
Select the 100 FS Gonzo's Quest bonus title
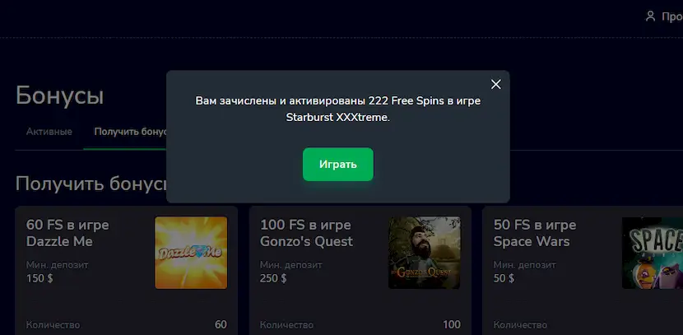click(x=306, y=233)
